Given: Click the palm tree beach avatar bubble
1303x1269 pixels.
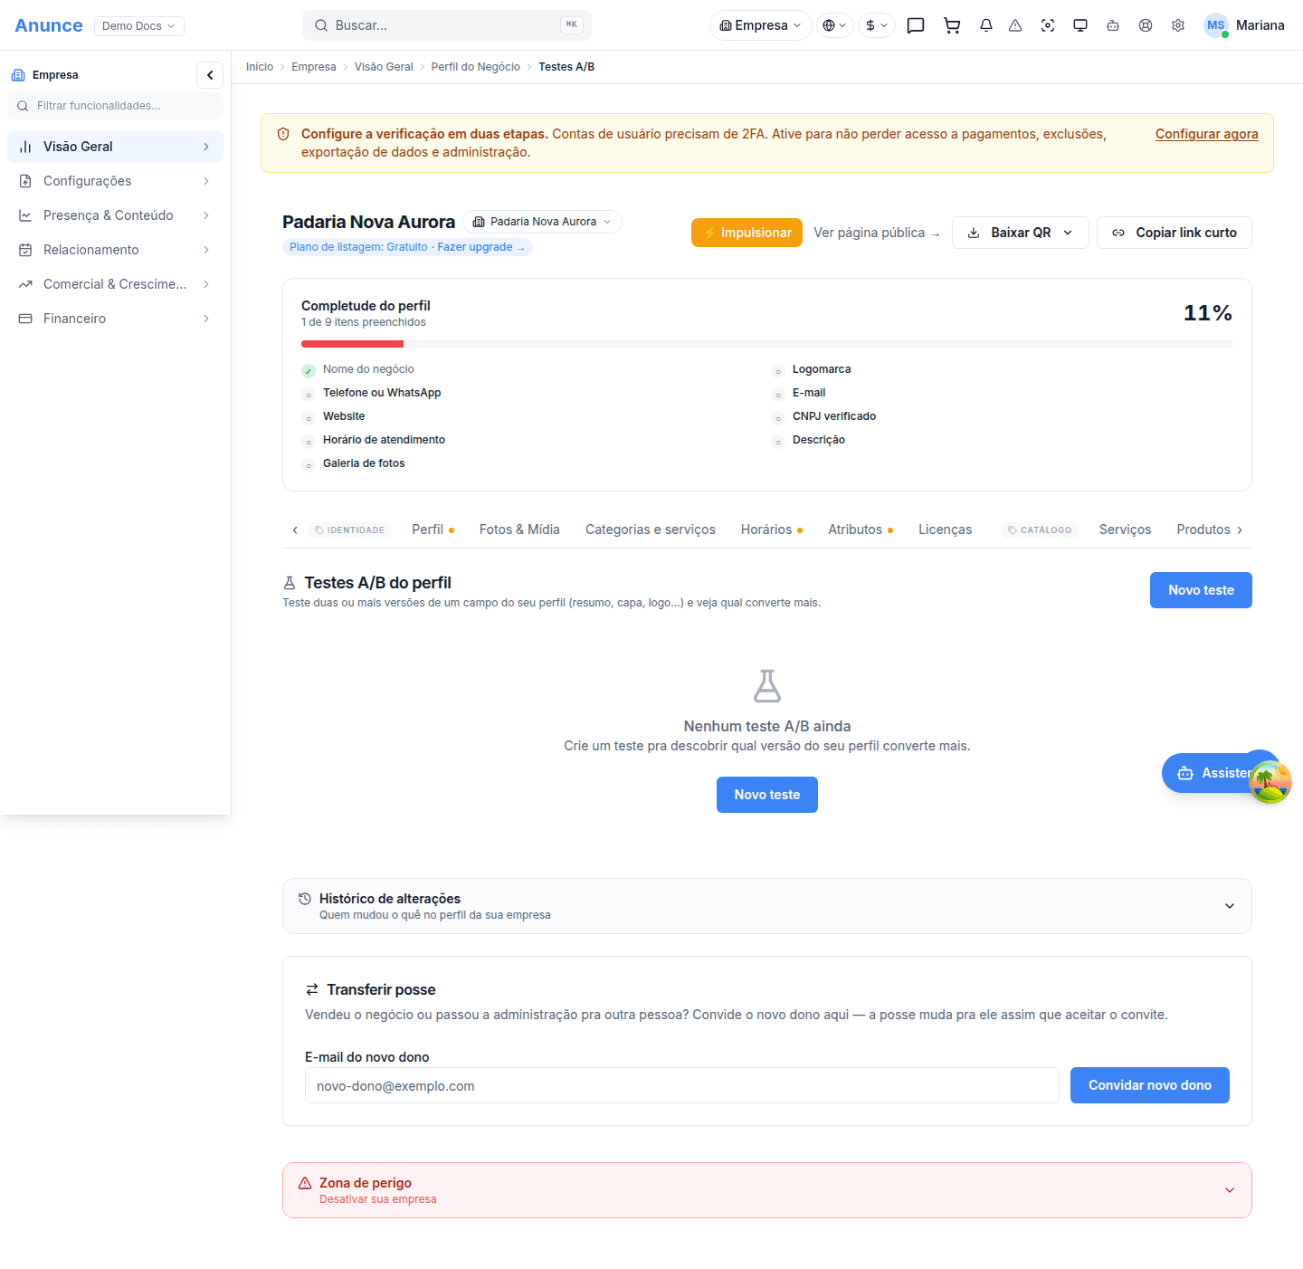Looking at the screenshot, I should [1270, 782].
